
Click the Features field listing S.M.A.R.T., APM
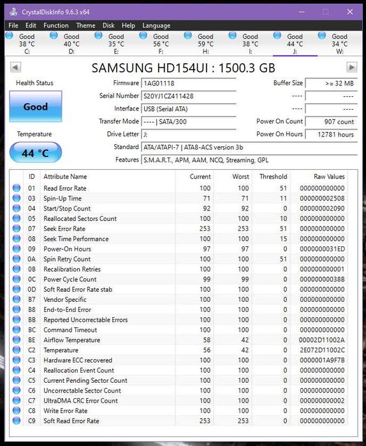(x=249, y=160)
